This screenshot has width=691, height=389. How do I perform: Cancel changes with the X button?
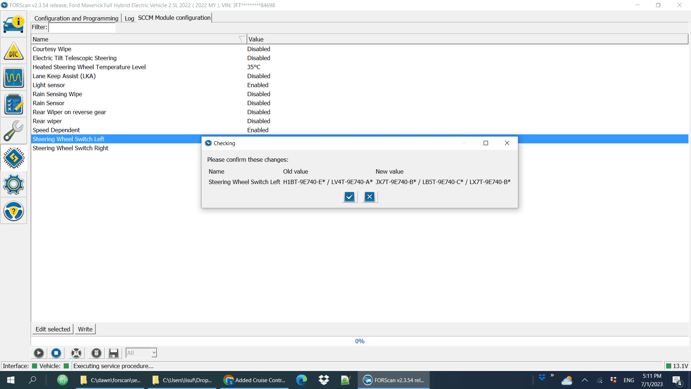(x=370, y=197)
